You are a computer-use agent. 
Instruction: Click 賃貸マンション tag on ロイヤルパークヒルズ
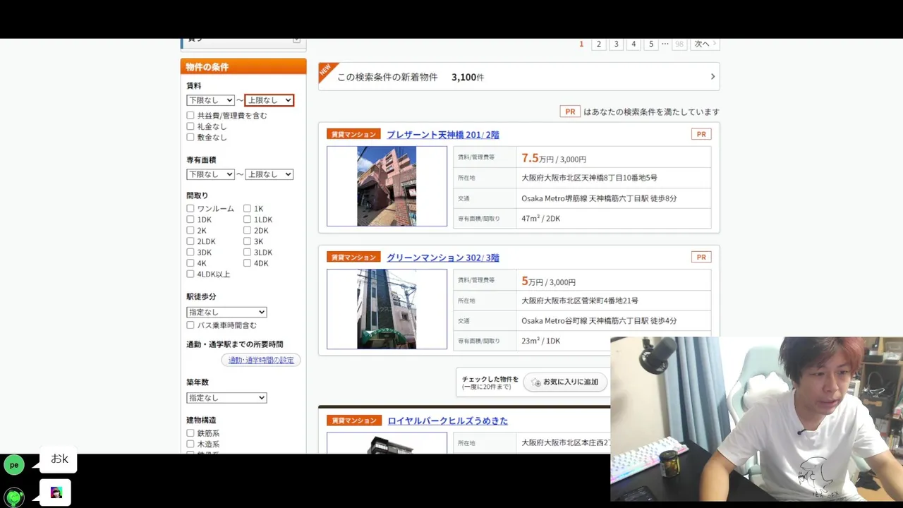coord(353,421)
